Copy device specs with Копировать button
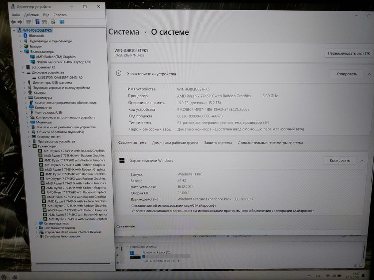This screenshot has width=374, height=280. [347, 74]
